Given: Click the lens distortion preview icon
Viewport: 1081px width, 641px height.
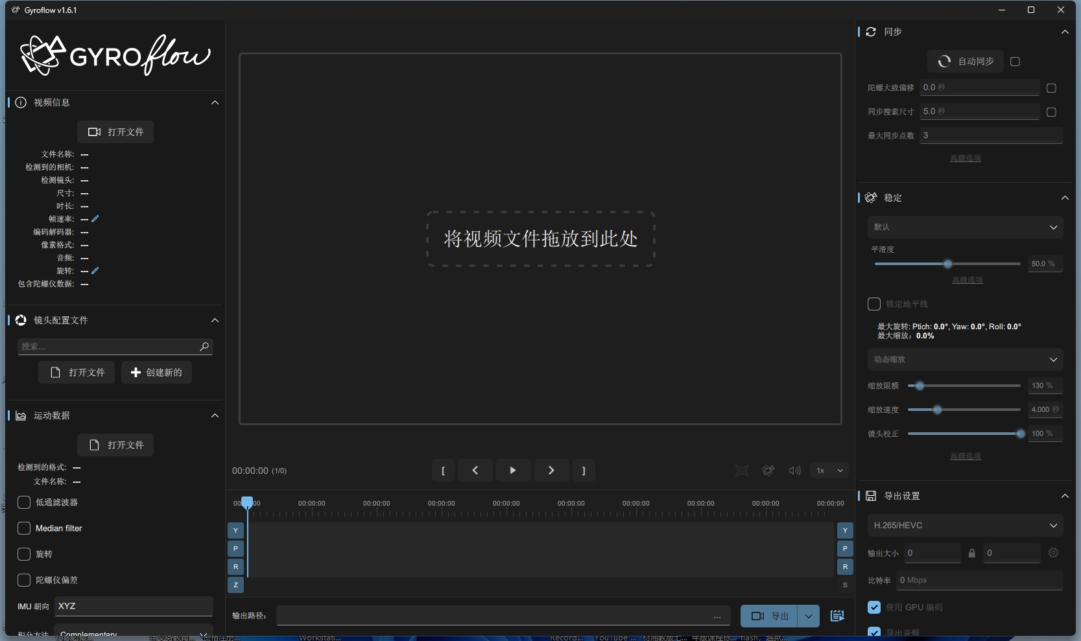Looking at the screenshot, I should click(742, 471).
